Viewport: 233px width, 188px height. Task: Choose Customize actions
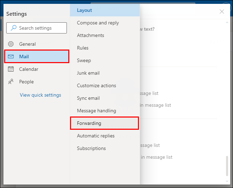pos(96,85)
